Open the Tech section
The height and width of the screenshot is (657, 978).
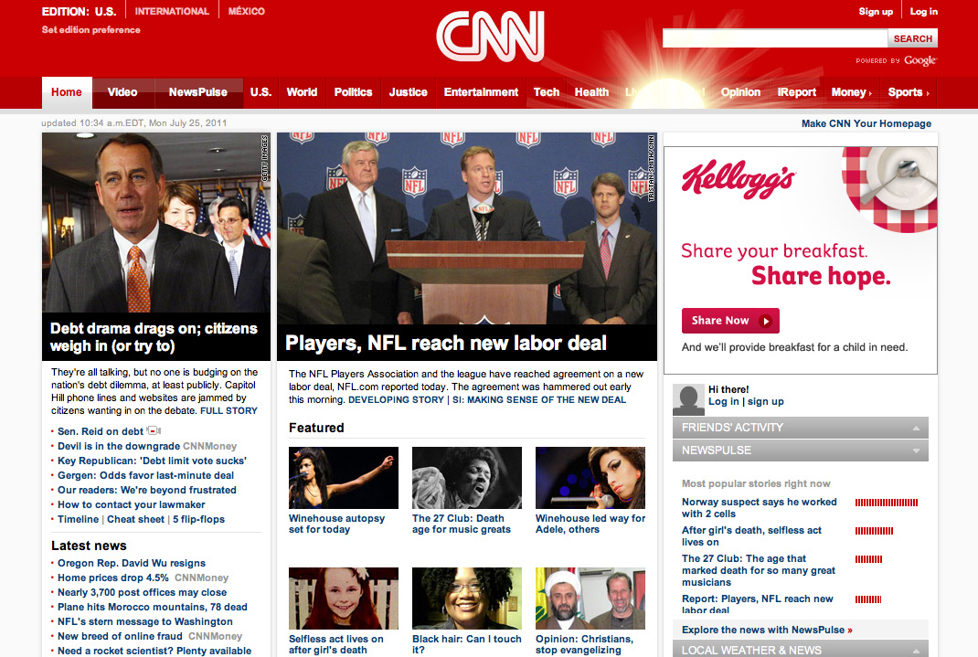click(547, 92)
